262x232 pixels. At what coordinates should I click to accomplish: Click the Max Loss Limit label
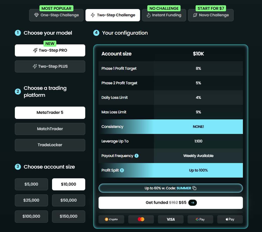(x=114, y=112)
